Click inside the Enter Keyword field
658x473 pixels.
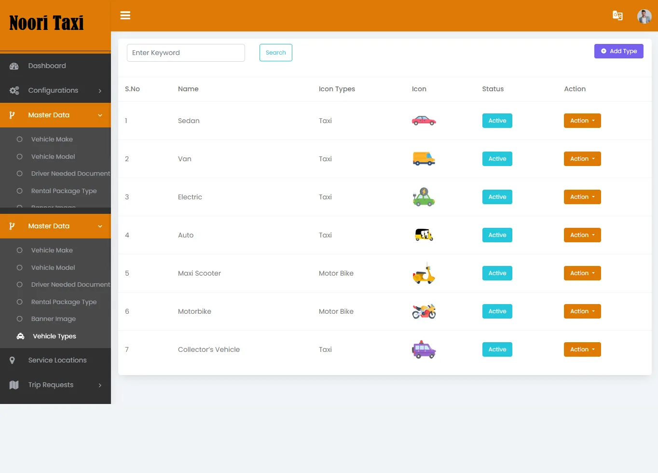tap(186, 53)
